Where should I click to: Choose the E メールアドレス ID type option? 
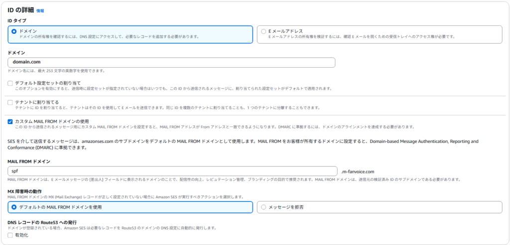pos(263,31)
